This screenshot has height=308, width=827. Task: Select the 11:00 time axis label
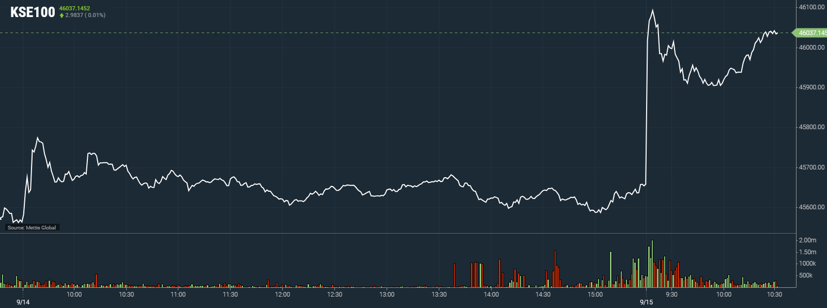tap(178, 295)
